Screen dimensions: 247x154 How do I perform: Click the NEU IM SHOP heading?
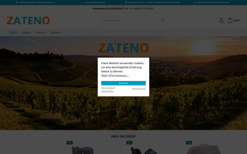(123, 136)
